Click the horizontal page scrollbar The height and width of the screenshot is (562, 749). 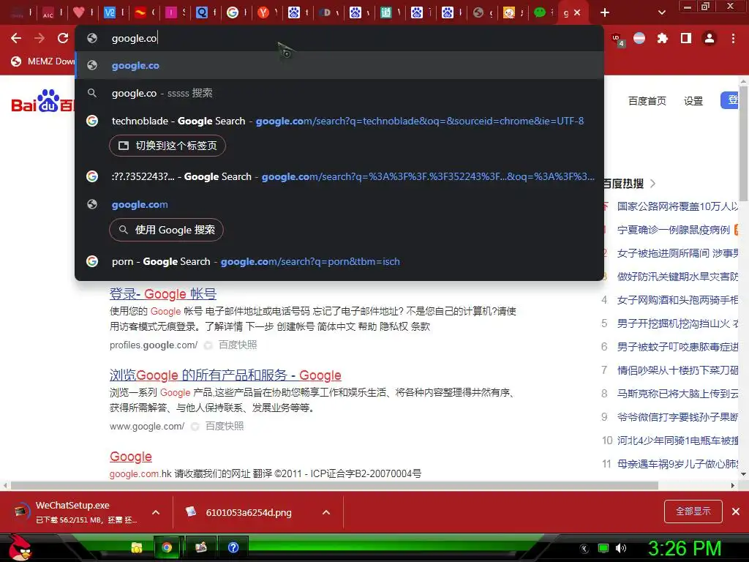pyautogui.click(x=334, y=486)
